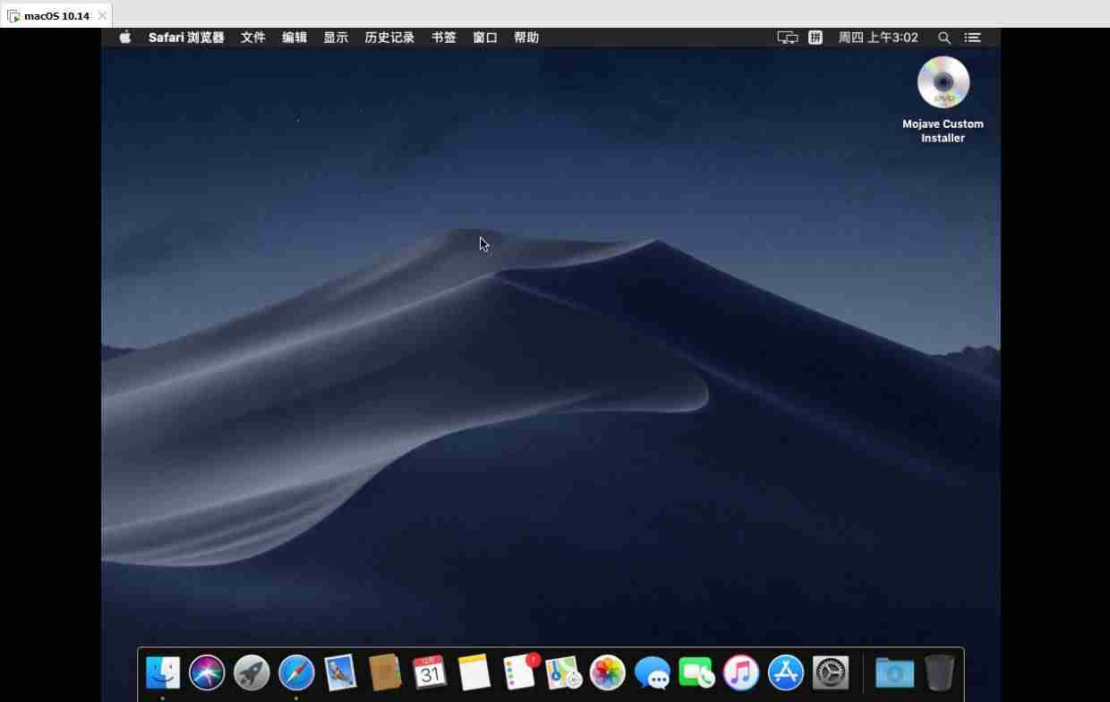Click the clock 周四 上午3:02
Image resolution: width=1110 pixels, height=702 pixels.
tap(878, 38)
